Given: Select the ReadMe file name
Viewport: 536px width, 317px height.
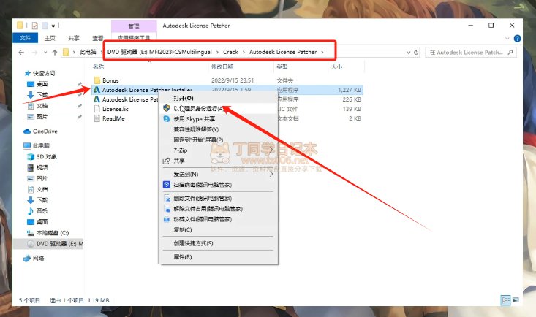Looking at the screenshot, I should click(x=113, y=118).
